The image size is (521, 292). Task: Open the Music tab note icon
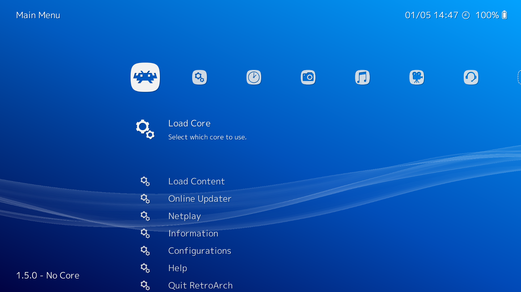click(x=362, y=77)
